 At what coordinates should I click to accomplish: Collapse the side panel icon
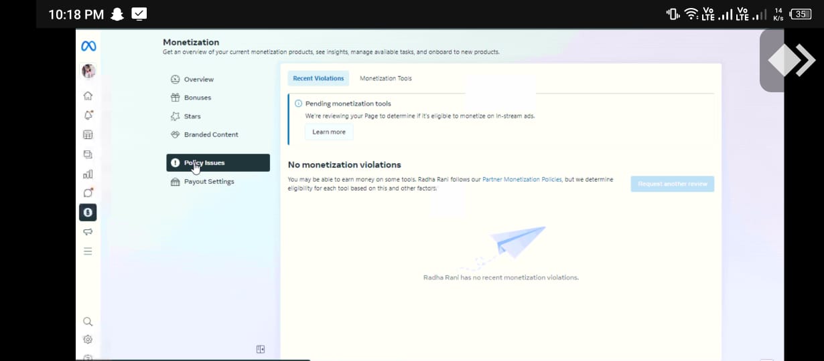261,349
